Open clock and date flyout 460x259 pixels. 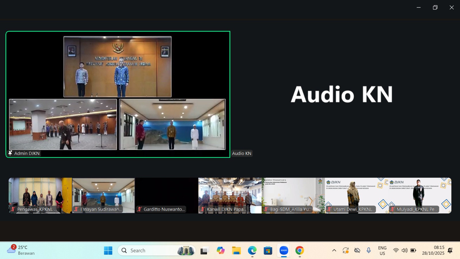coord(433,250)
